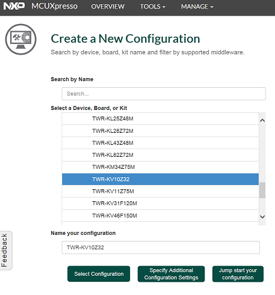Click the NXP logo
Viewport: 275px width, 295px height.
pyautogui.click(x=14, y=6)
